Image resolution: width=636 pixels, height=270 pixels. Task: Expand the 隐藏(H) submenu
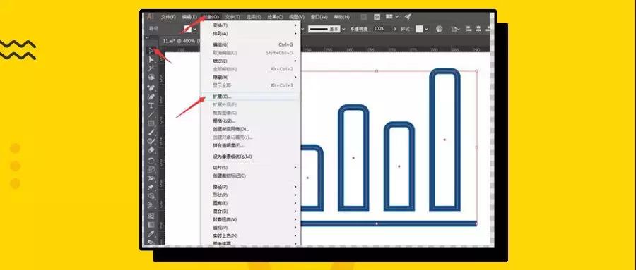coord(250,77)
